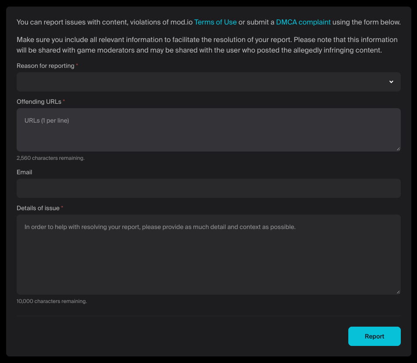Click the 2,560 characters remaining counter
Screen dimensions: 417x363
coord(51,158)
